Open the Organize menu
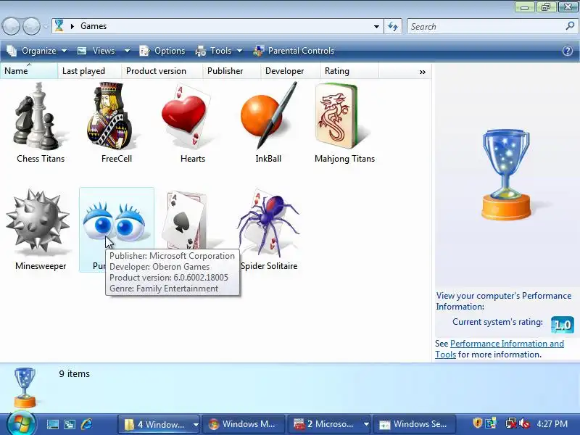Viewport: 580px width, 435px height. 37,51
